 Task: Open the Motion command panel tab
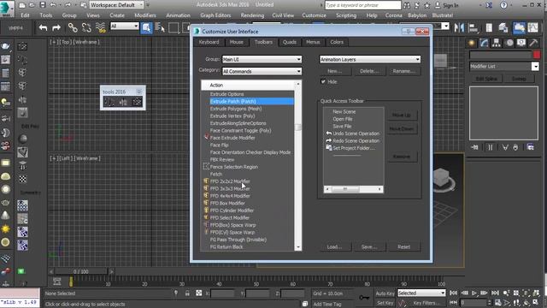pos(509,43)
